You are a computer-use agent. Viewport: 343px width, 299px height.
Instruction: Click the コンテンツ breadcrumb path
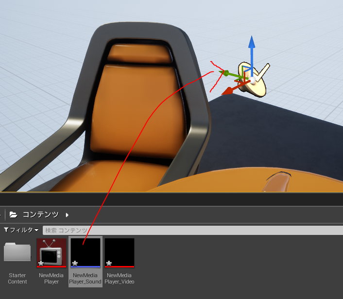coord(41,215)
